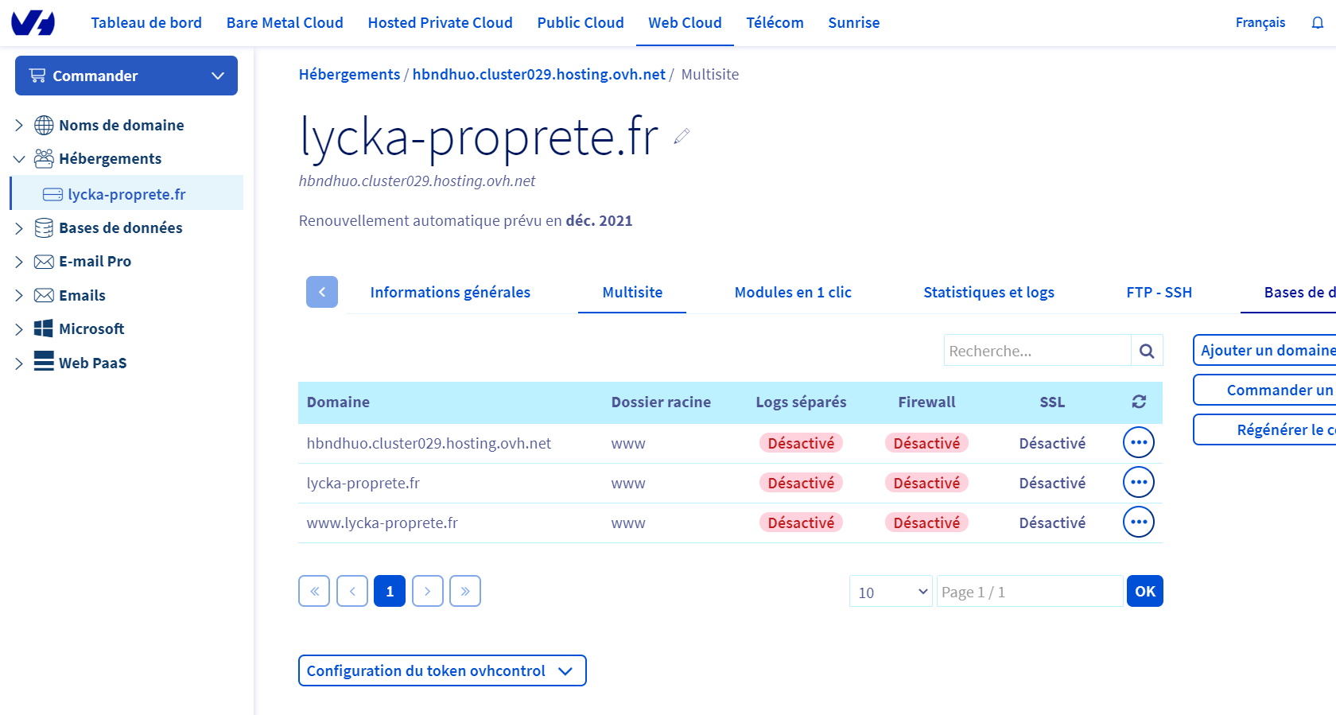This screenshot has width=1336, height=715.
Task: Open actions menu for hbndhuo.cluster029.hosting.ovh.net row
Action: point(1138,443)
